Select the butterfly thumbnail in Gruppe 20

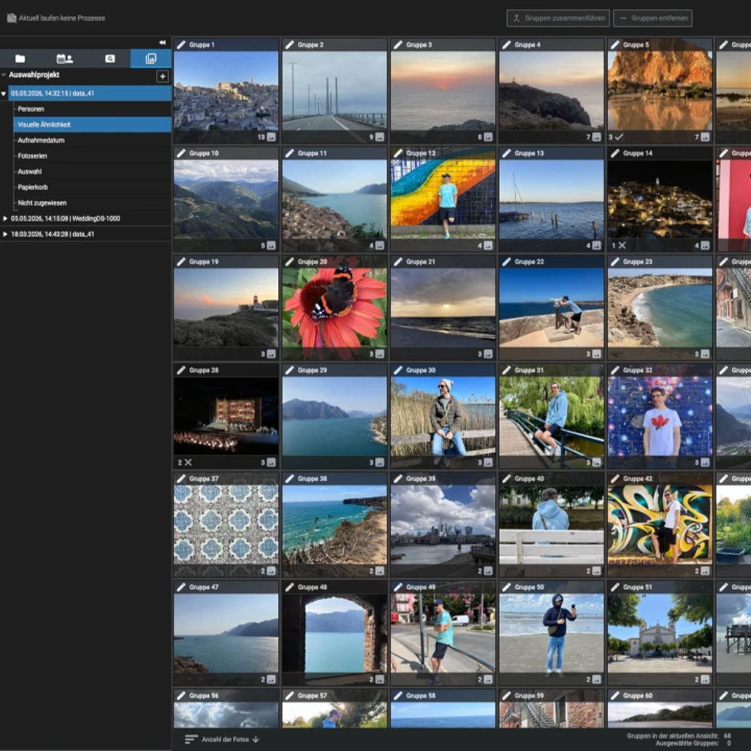tap(335, 307)
